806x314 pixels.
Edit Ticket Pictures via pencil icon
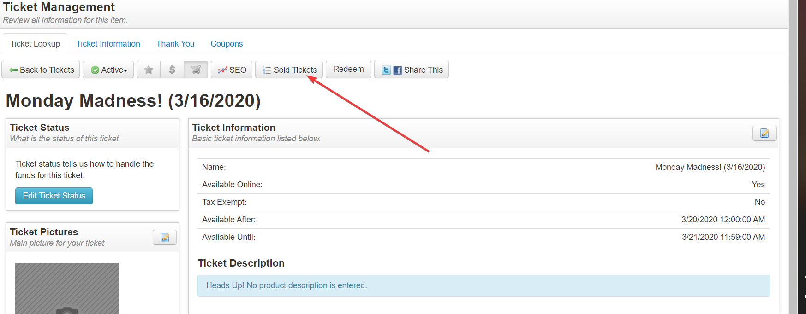(x=165, y=238)
